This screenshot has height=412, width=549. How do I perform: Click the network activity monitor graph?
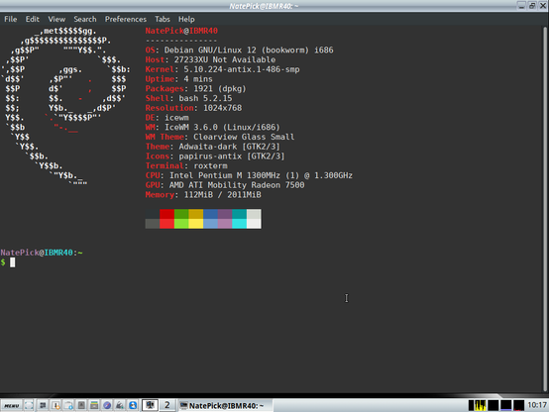click(x=518, y=405)
